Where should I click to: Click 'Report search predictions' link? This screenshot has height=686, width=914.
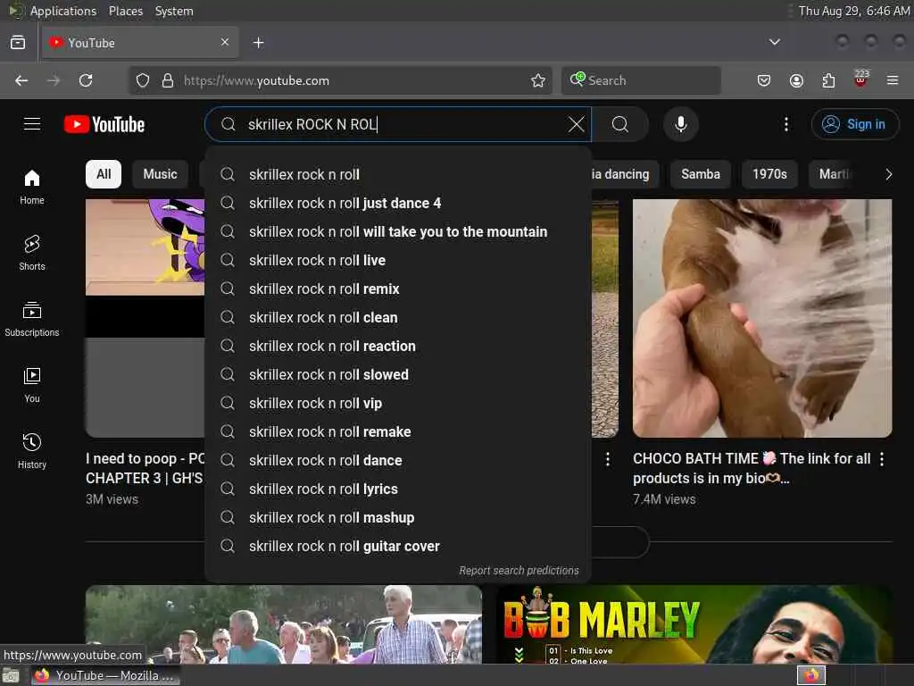[519, 571]
